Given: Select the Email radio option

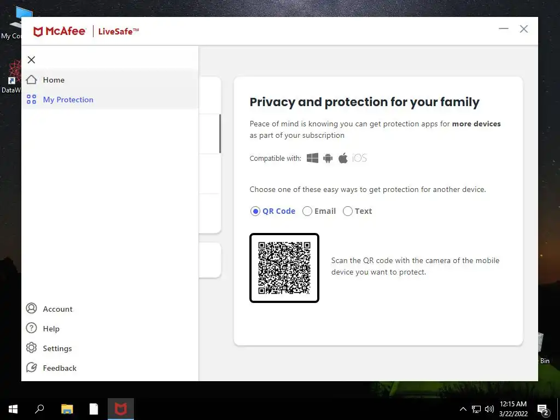Looking at the screenshot, I should tap(307, 211).
